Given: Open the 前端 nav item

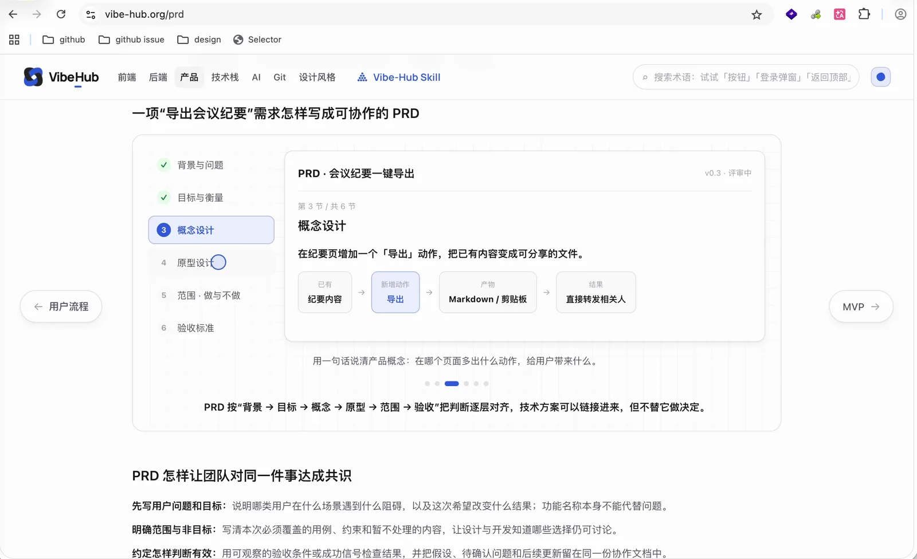Looking at the screenshot, I should pyautogui.click(x=127, y=77).
